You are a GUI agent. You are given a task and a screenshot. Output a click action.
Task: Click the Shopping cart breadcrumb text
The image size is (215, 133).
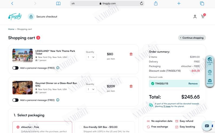tap(25, 29)
